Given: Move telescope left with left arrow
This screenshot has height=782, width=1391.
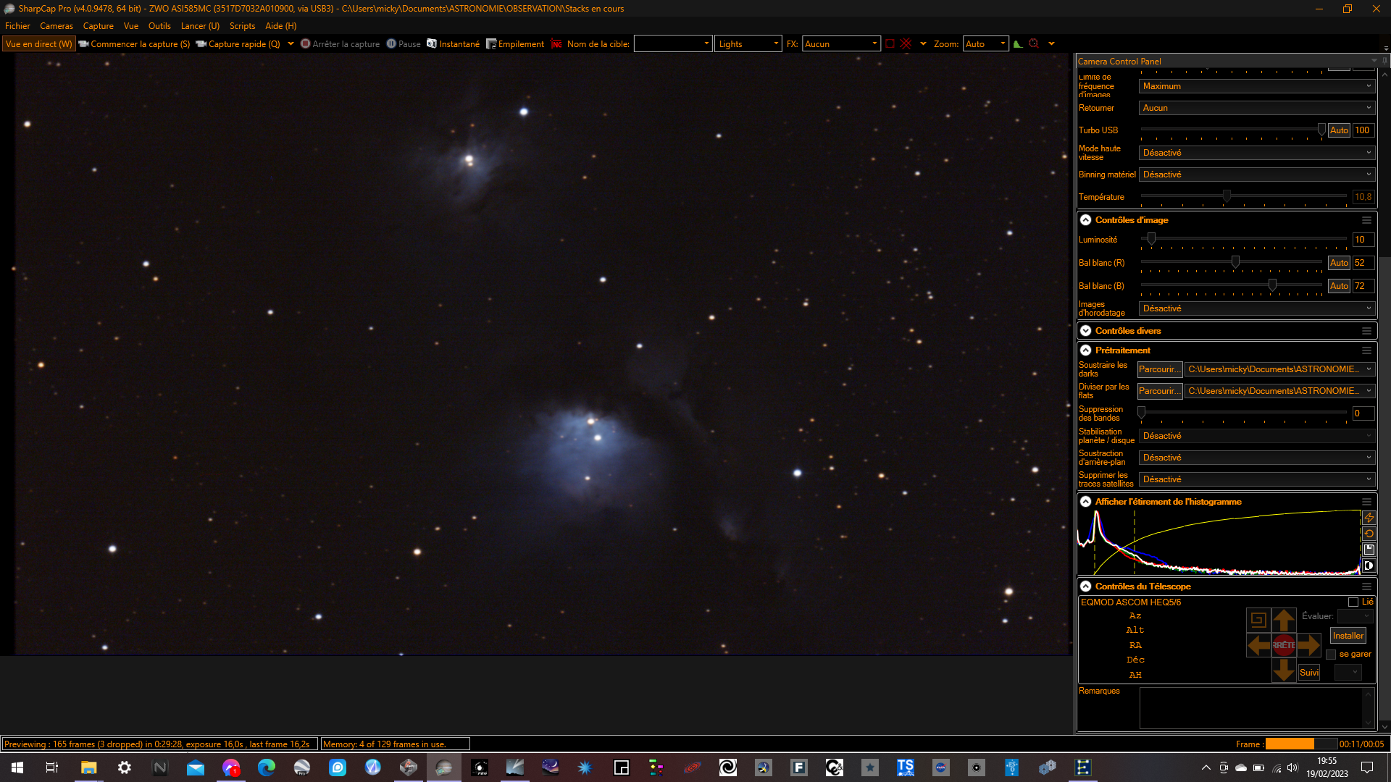Looking at the screenshot, I should coord(1258,644).
